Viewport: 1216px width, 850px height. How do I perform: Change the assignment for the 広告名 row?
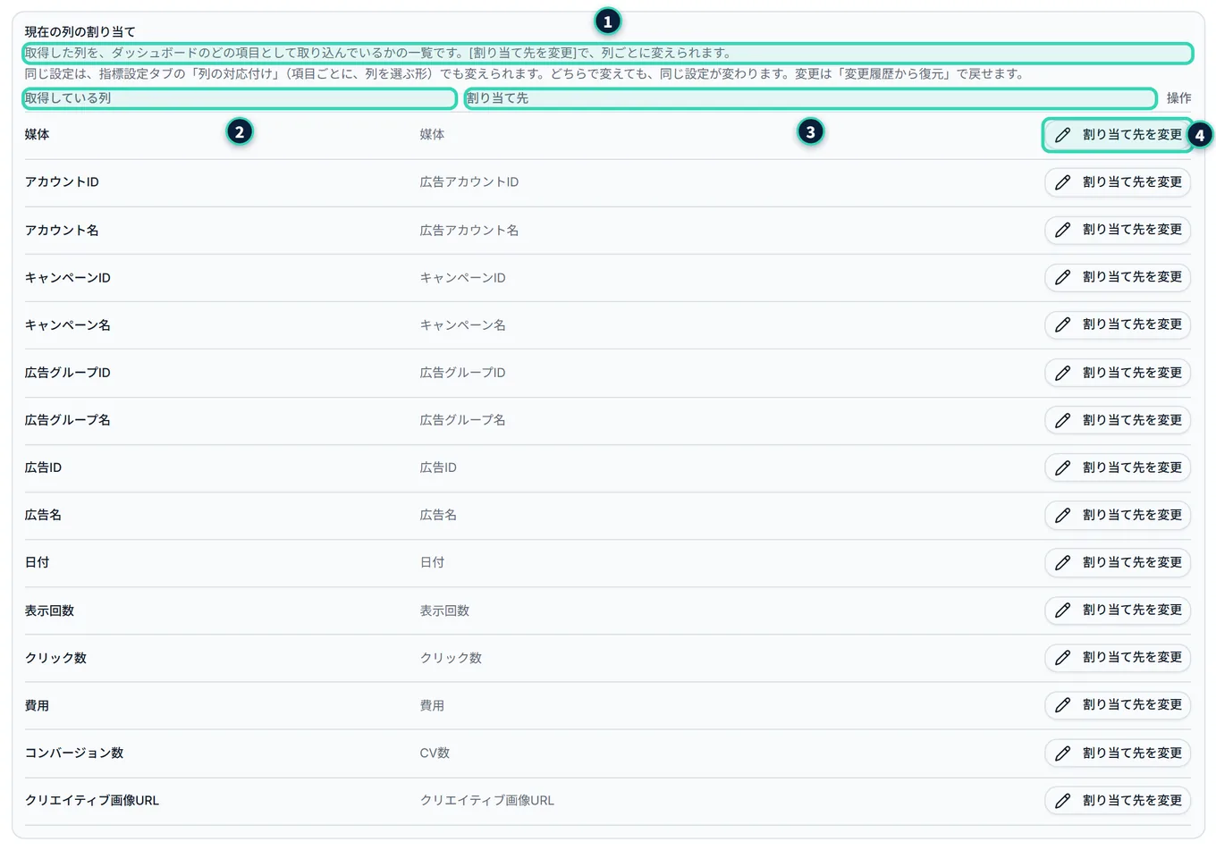pos(1118,515)
